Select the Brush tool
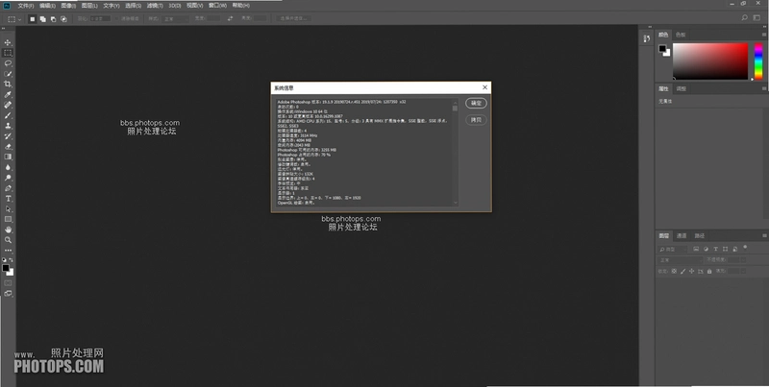 click(x=8, y=115)
